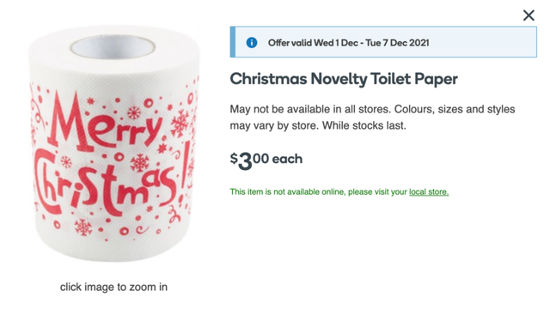Follow the local store link
This screenshot has height=309, width=550.
pos(429,192)
